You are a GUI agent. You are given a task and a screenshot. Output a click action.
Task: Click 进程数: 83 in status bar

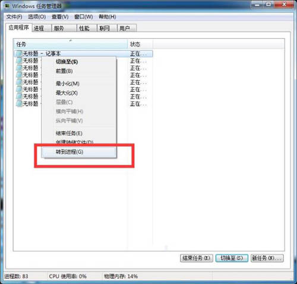[x=16, y=276]
